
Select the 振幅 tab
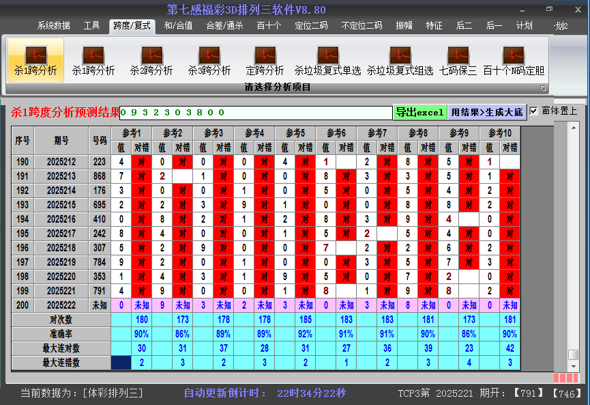tap(404, 26)
